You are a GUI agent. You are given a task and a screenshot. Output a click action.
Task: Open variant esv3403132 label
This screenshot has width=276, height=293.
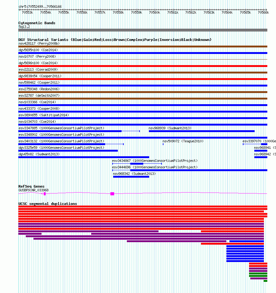click(61, 141)
